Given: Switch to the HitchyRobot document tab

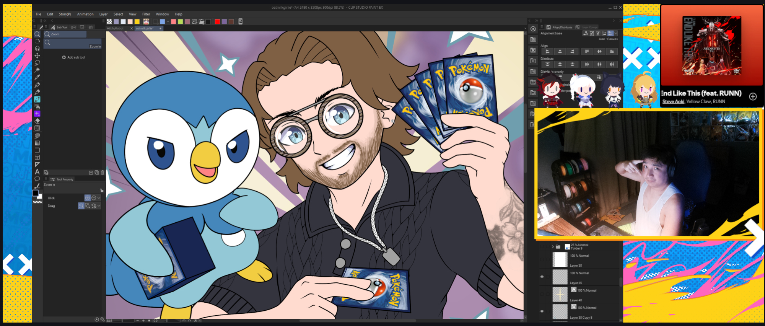Looking at the screenshot, I should [116, 28].
